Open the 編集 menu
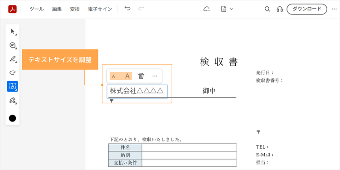This screenshot has height=170, width=340. [x=57, y=9]
